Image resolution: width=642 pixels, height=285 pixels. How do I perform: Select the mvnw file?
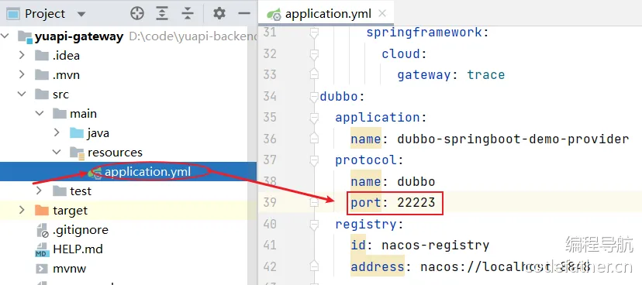point(70,269)
